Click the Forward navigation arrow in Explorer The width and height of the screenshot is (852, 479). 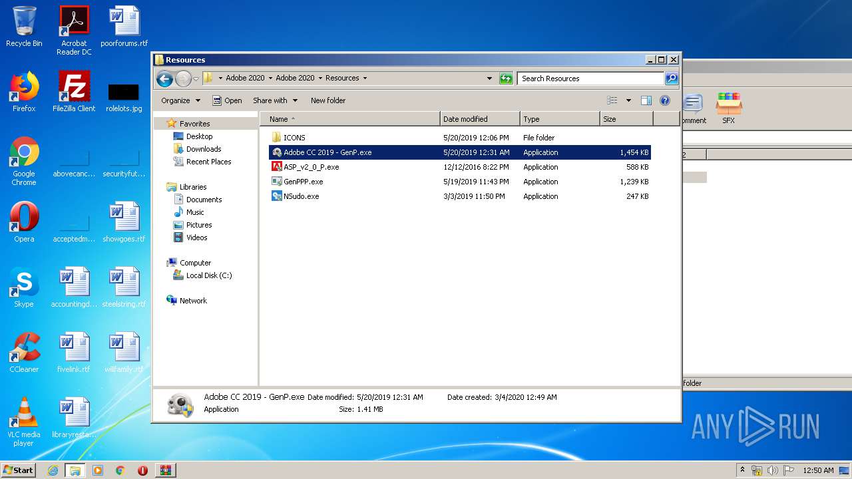click(183, 79)
